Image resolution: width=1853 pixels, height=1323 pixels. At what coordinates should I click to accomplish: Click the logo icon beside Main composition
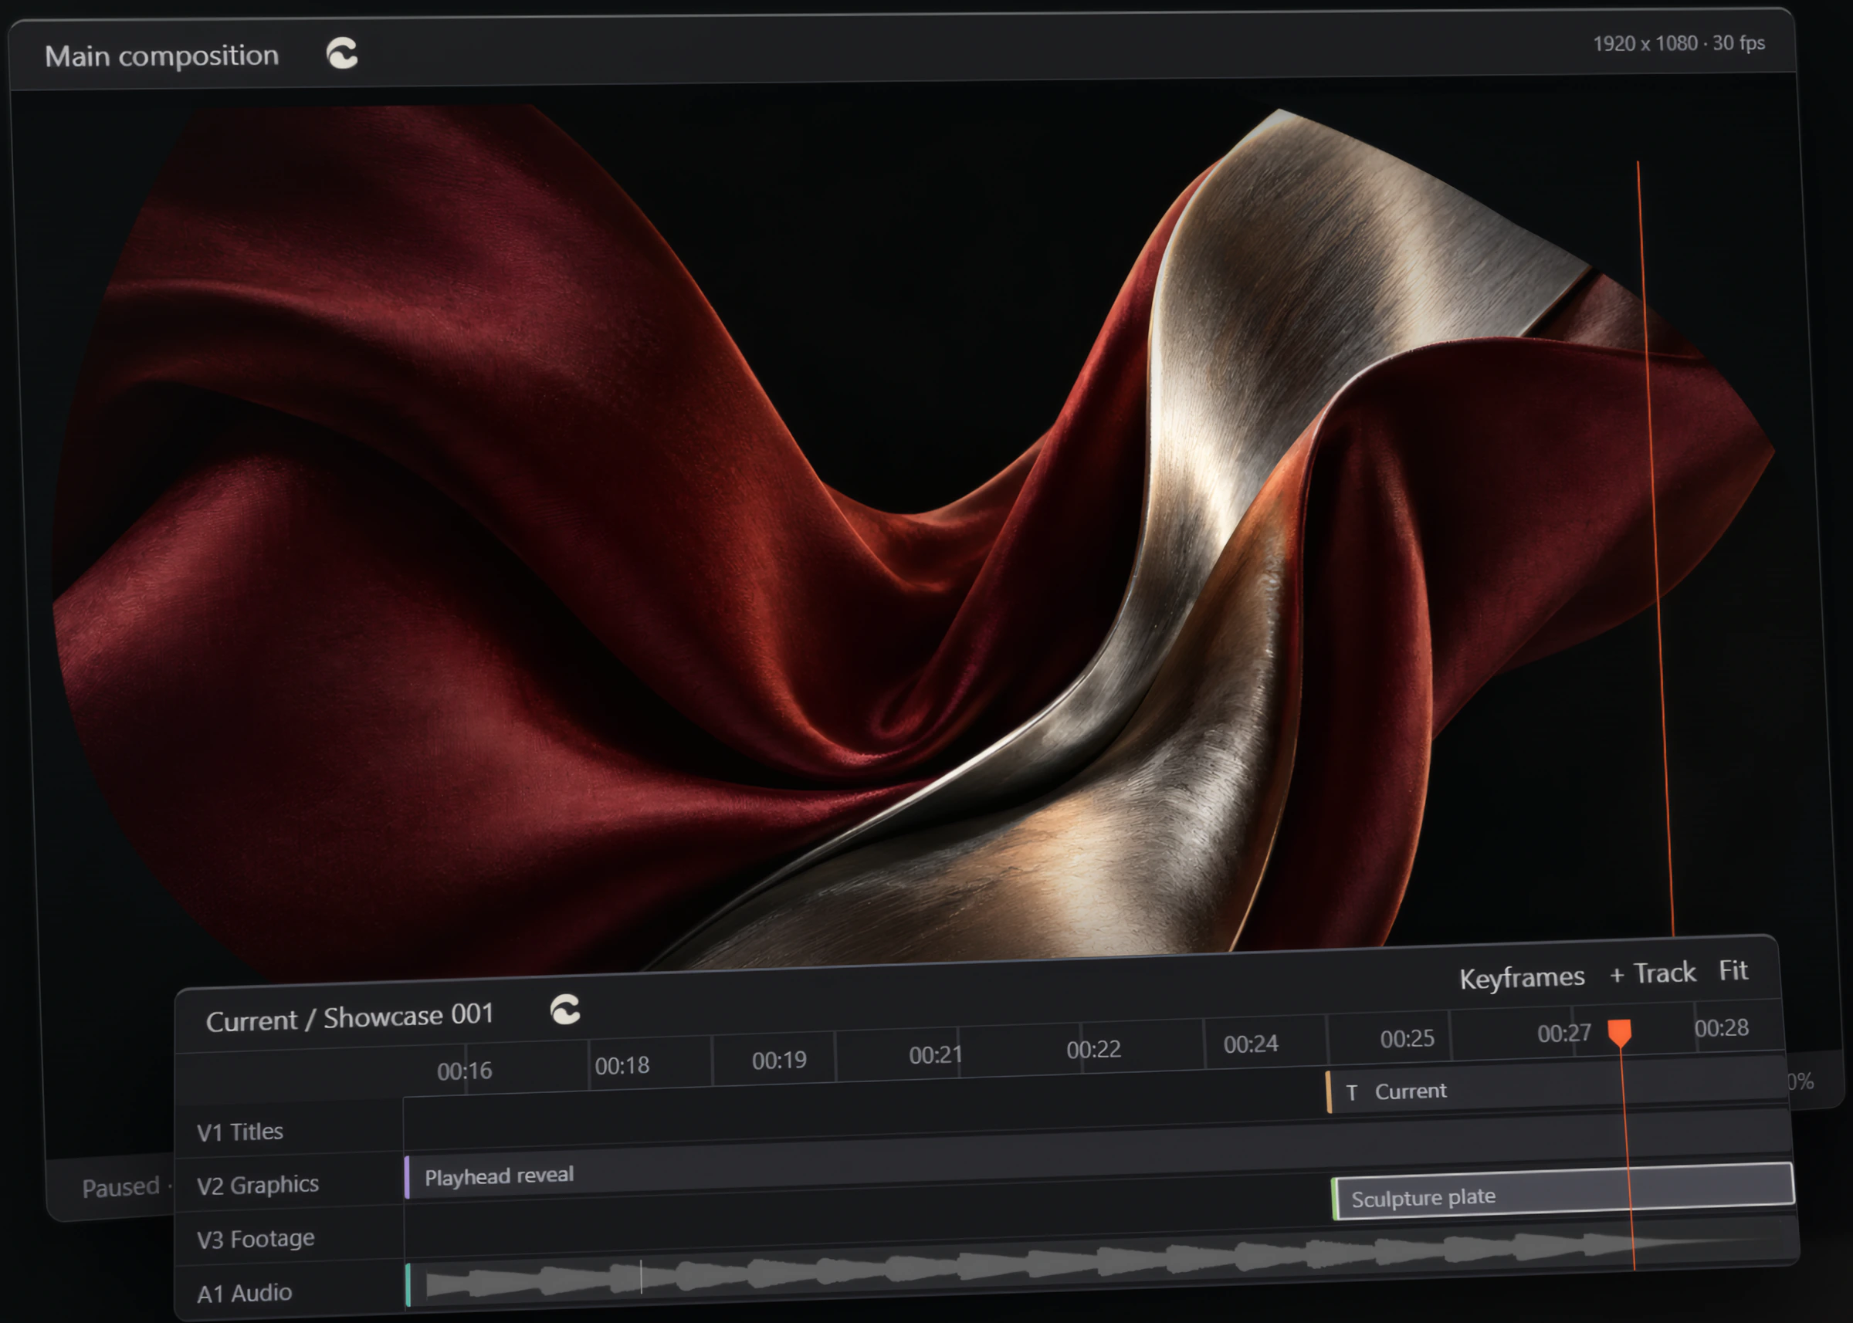pyautogui.click(x=341, y=54)
